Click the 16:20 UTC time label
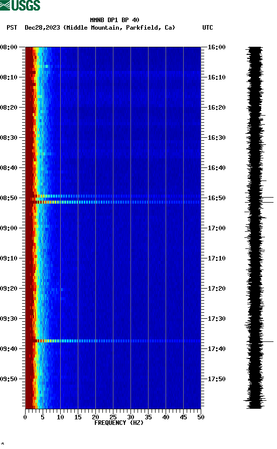The width and height of the screenshot is (277, 449). [x=216, y=108]
